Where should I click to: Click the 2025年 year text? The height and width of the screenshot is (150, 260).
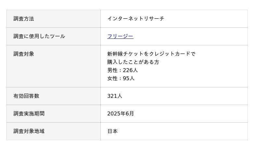tap(116, 113)
